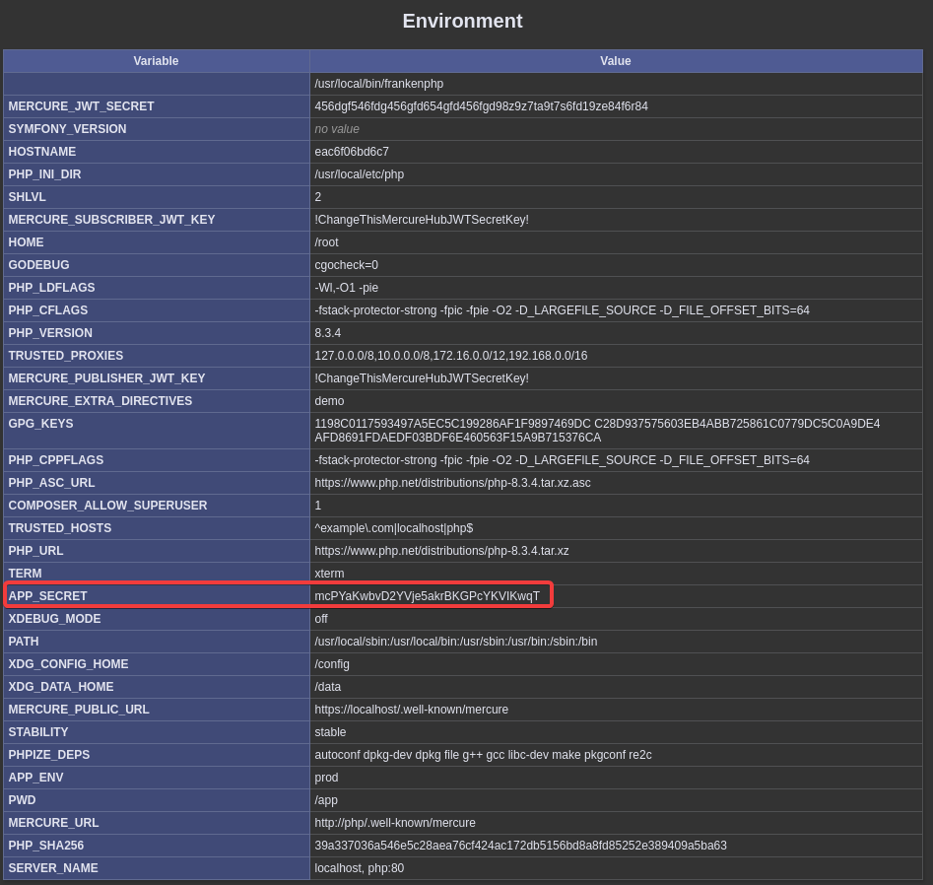Click the XDEBUG_MODE value 'off'

pyautogui.click(x=321, y=619)
